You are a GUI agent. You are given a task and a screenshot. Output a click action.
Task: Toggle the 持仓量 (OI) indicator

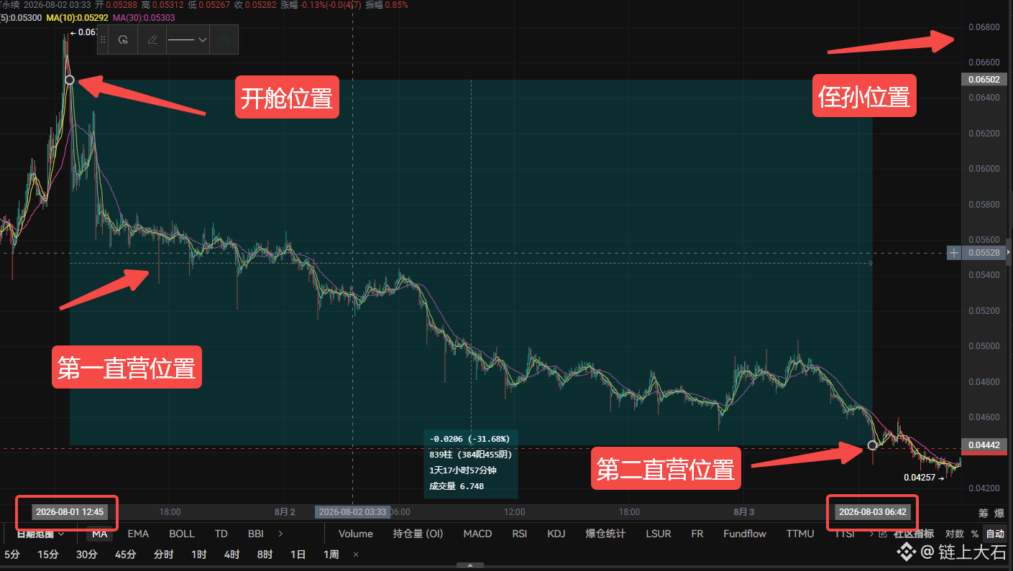tap(418, 534)
